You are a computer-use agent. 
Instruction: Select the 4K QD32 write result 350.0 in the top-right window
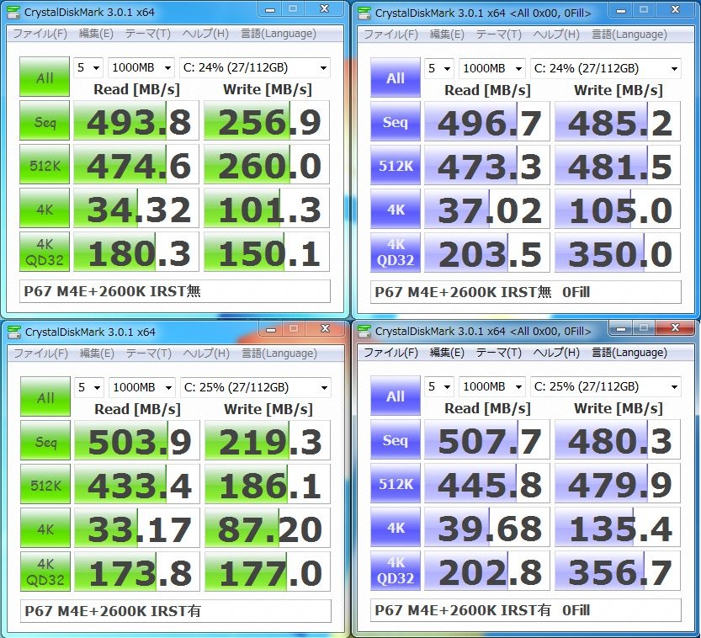click(x=618, y=253)
